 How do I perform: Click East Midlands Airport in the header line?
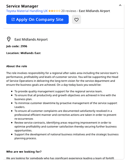pyautogui.click(x=94, y=11)
